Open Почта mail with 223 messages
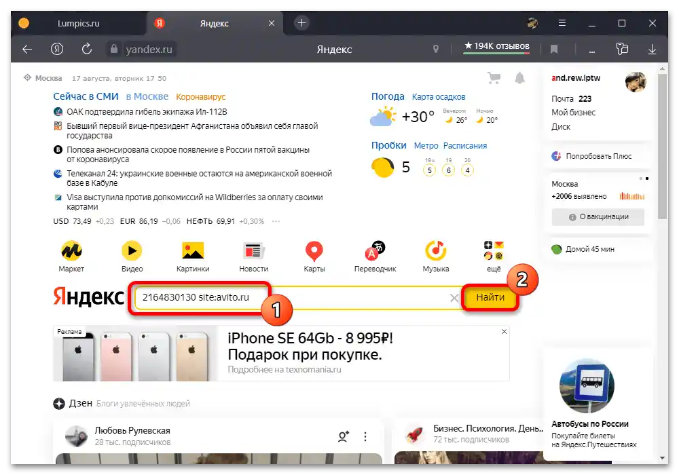 click(x=571, y=98)
